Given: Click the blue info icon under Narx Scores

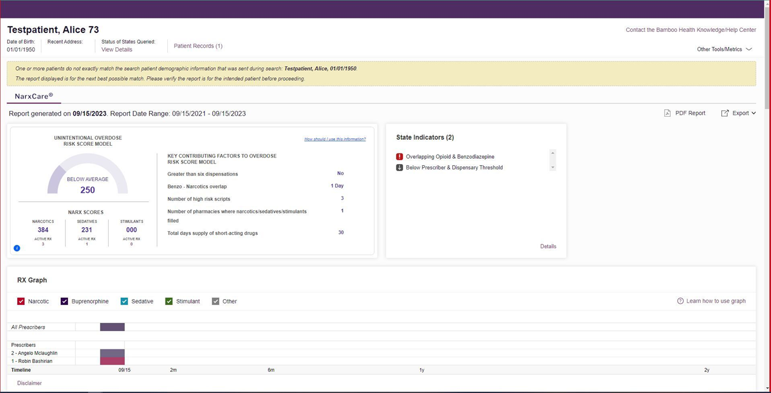Looking at the screenshot, I should [x=17, y=248].
